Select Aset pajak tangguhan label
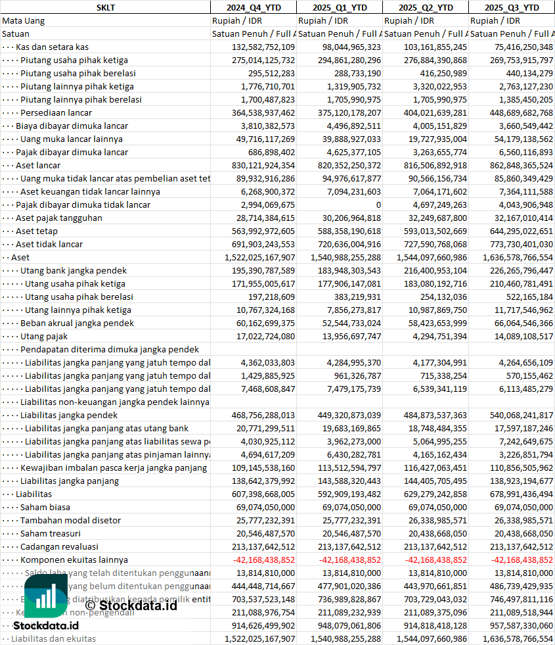Screen dimensions: 555x645 pos(58,218)
